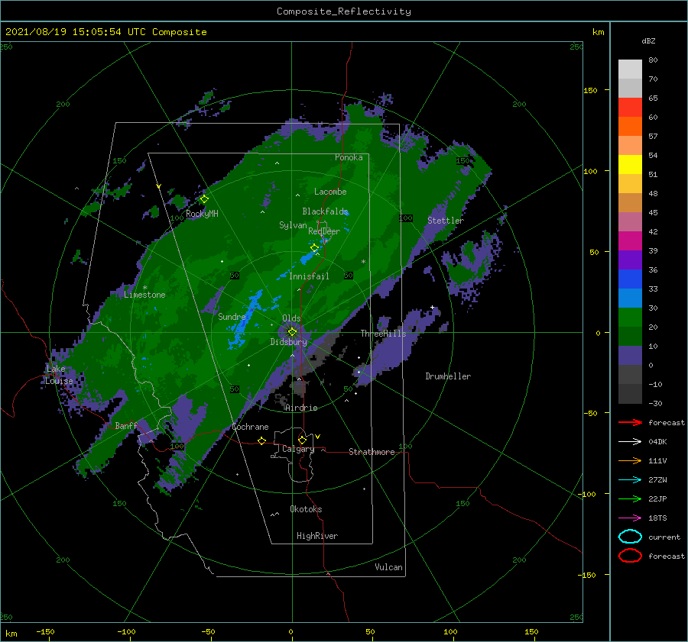Pick the green 22JP arrow icon

(x=630, y=498)
